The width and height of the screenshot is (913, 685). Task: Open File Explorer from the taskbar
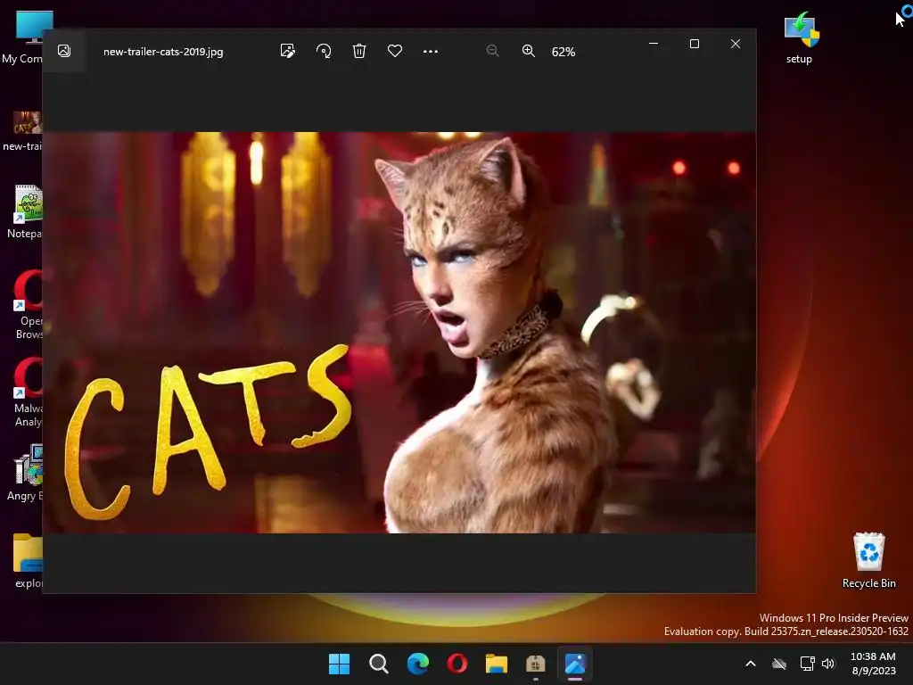pos(497,664)
